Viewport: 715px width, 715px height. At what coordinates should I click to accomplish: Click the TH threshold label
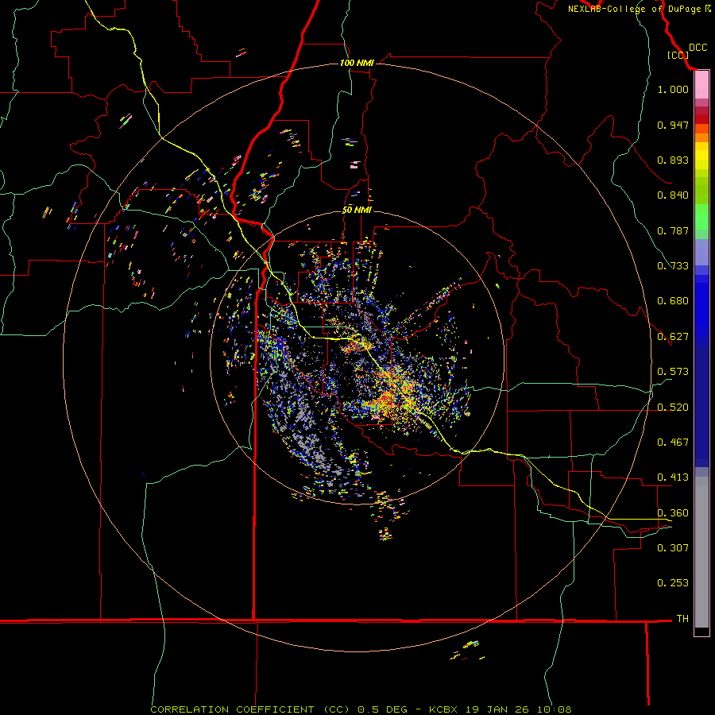point(682,619)
